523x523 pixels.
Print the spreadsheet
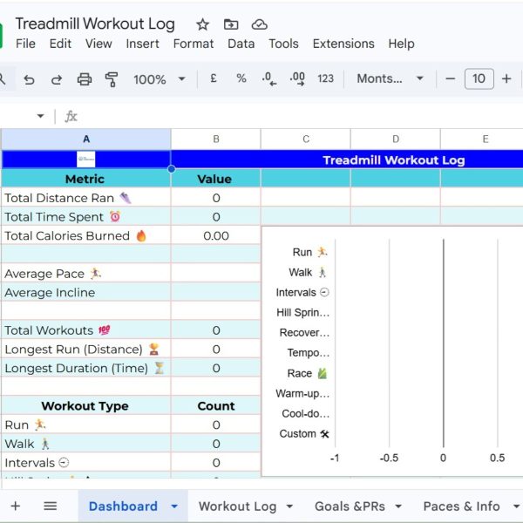point(85,79)
